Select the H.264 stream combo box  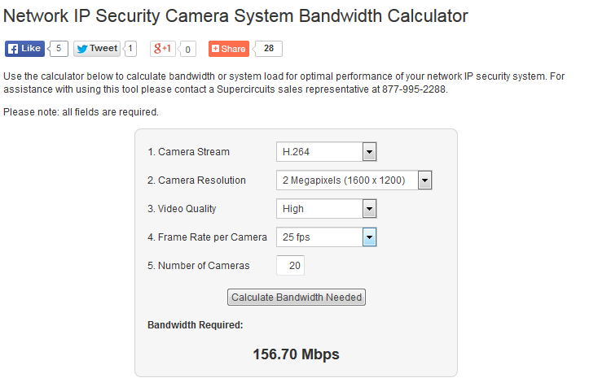[x=327, y=152]
